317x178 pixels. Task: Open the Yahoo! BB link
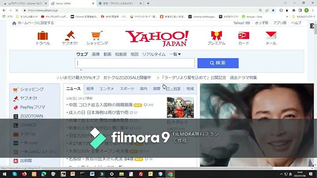click(242, 23)
